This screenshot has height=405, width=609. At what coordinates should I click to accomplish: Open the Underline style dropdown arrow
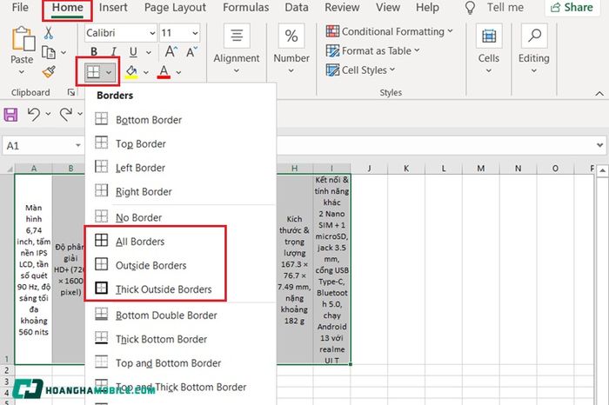149,52
